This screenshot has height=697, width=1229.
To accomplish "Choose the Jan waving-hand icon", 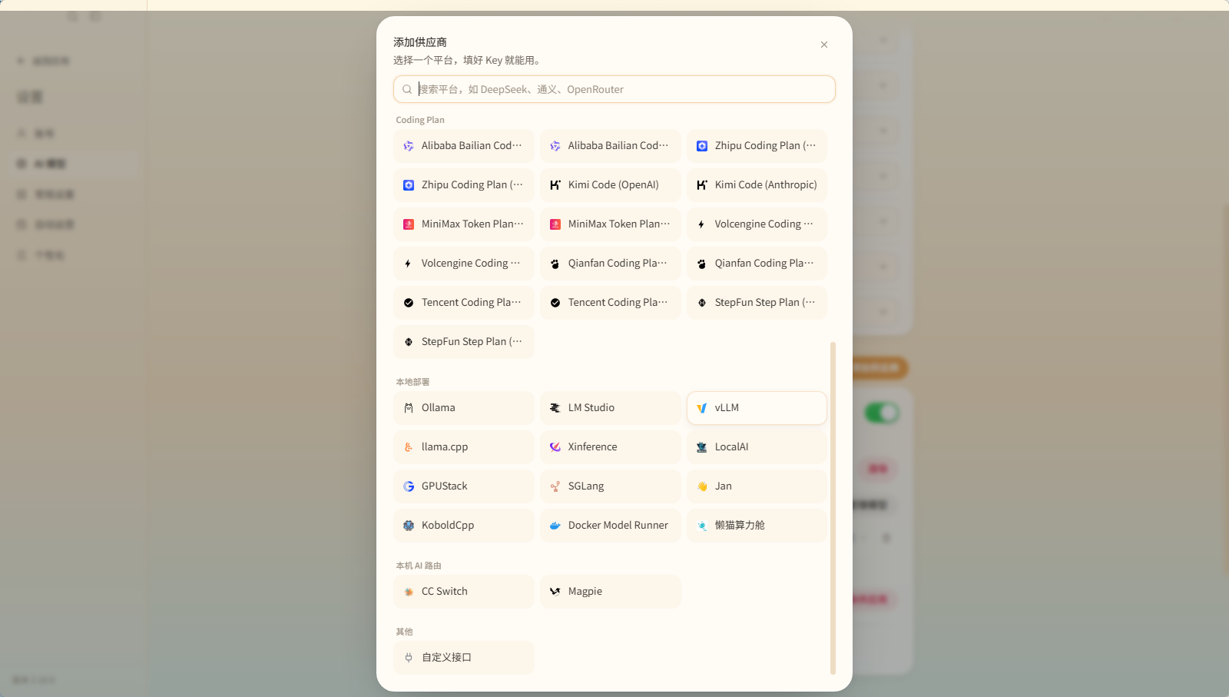I will [x=702, y=486].
